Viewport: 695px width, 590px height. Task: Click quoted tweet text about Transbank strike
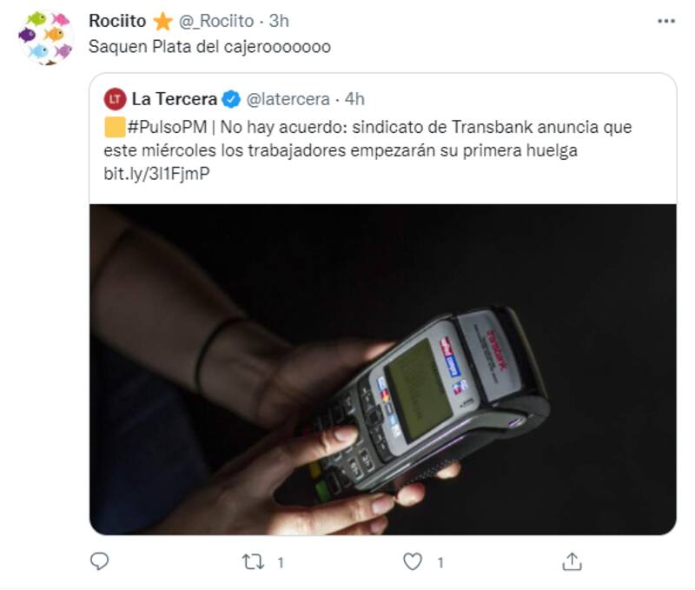pos(367,139)
